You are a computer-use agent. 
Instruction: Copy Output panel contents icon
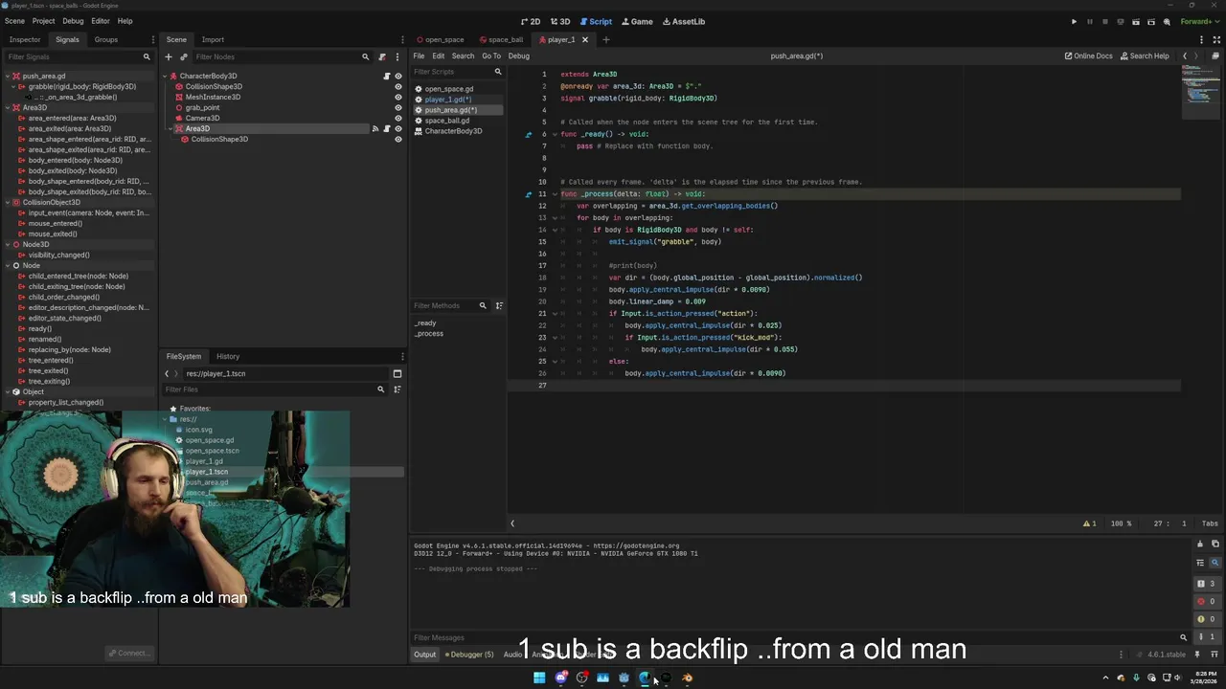tap(1215, 544)
